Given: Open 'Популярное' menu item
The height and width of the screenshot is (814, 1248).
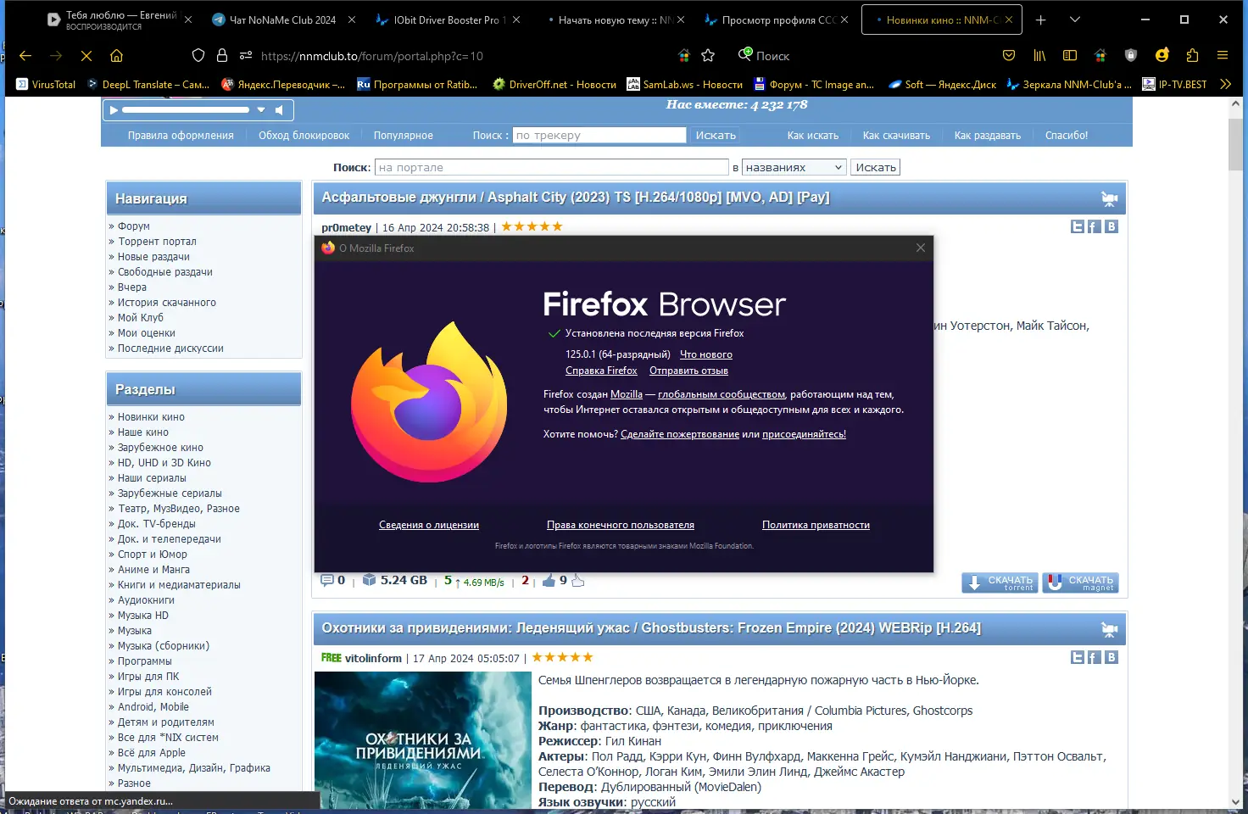Looking at the screenshot, I should pos(404,136).
